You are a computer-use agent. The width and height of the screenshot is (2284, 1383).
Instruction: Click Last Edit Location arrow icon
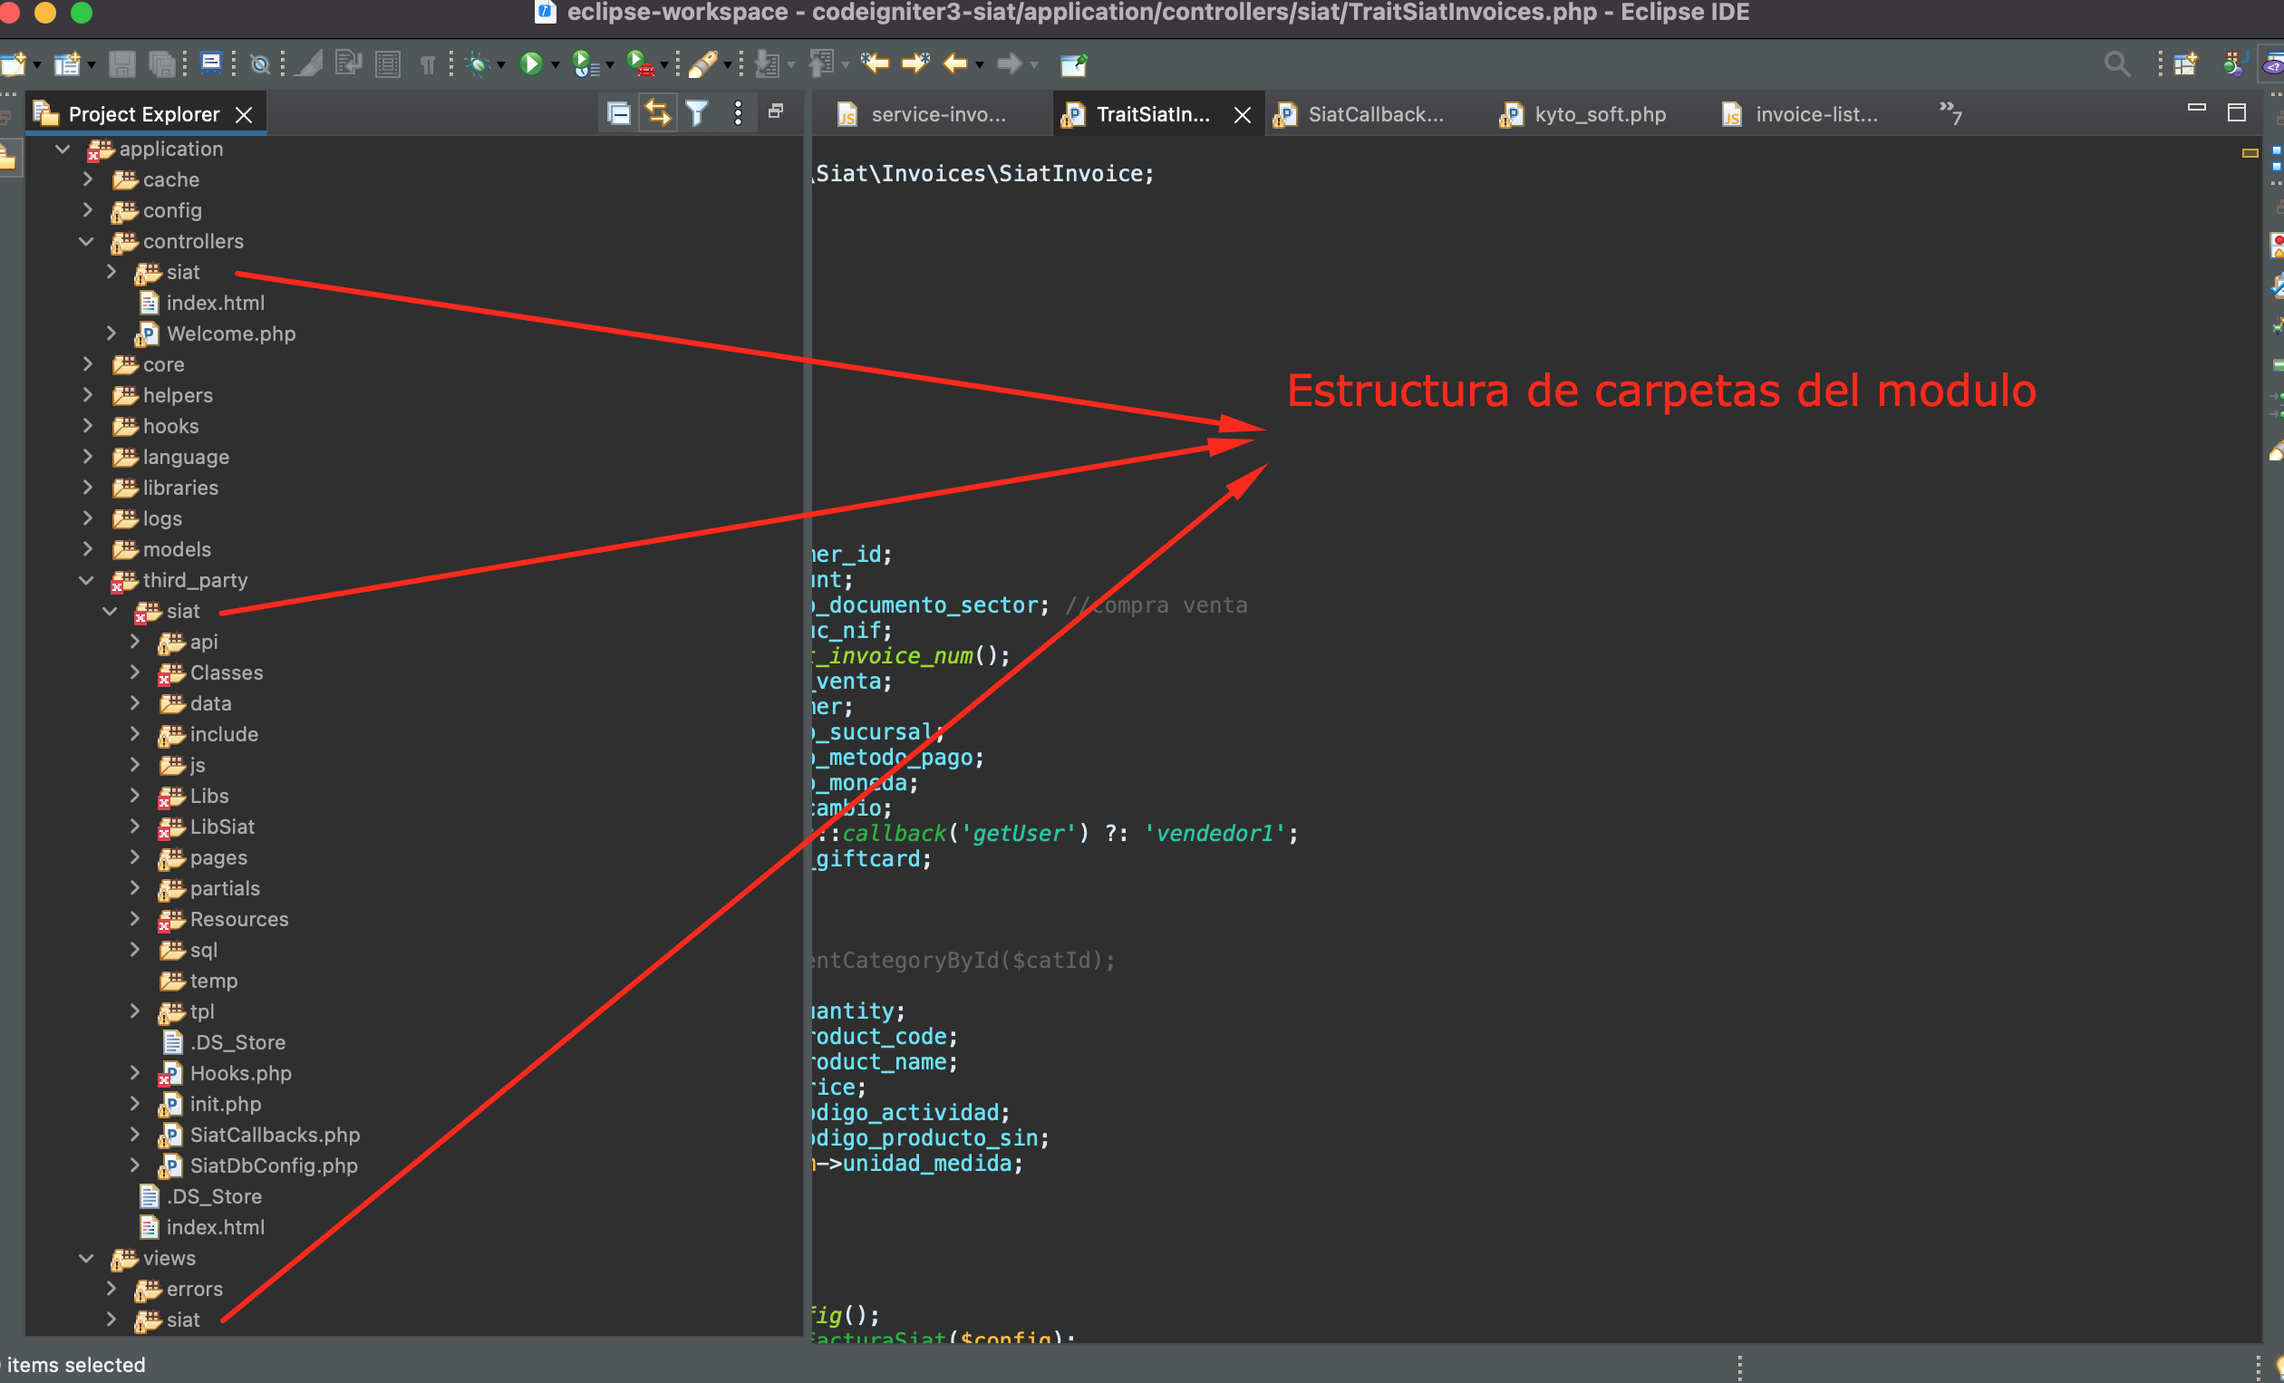coord(874,64)
